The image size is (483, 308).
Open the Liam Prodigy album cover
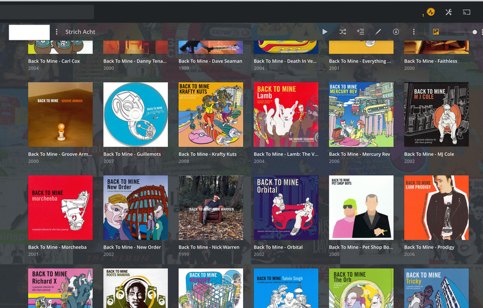click(x=436, y=208)
